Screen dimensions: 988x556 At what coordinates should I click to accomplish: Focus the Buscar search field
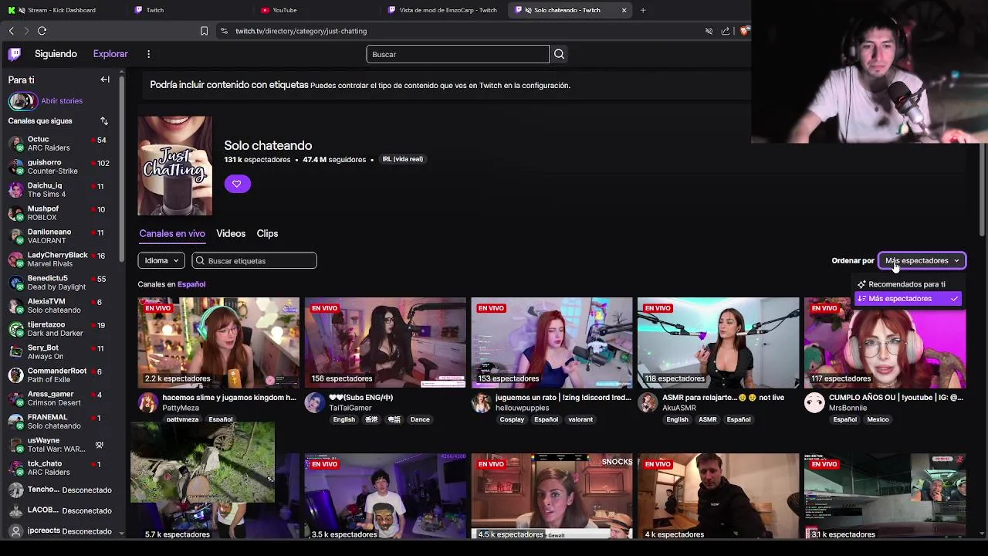click(458, 54)
